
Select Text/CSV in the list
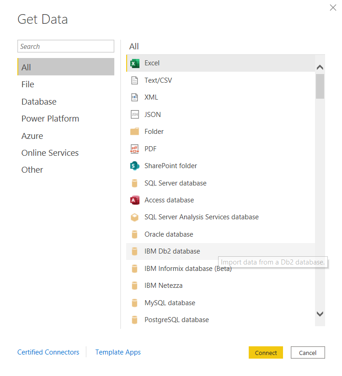(158, 80)
